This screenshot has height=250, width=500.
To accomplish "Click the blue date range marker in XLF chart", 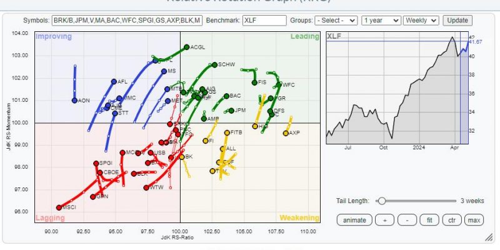I will [x=464, y=87].
